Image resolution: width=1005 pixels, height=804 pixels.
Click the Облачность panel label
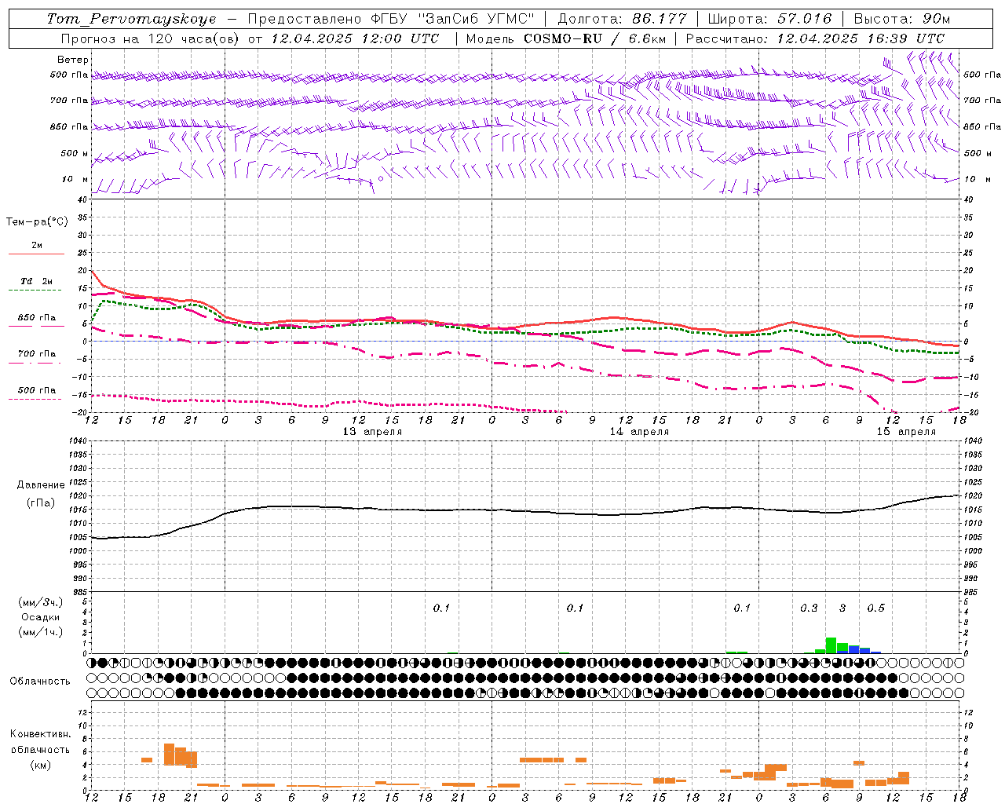40,681
